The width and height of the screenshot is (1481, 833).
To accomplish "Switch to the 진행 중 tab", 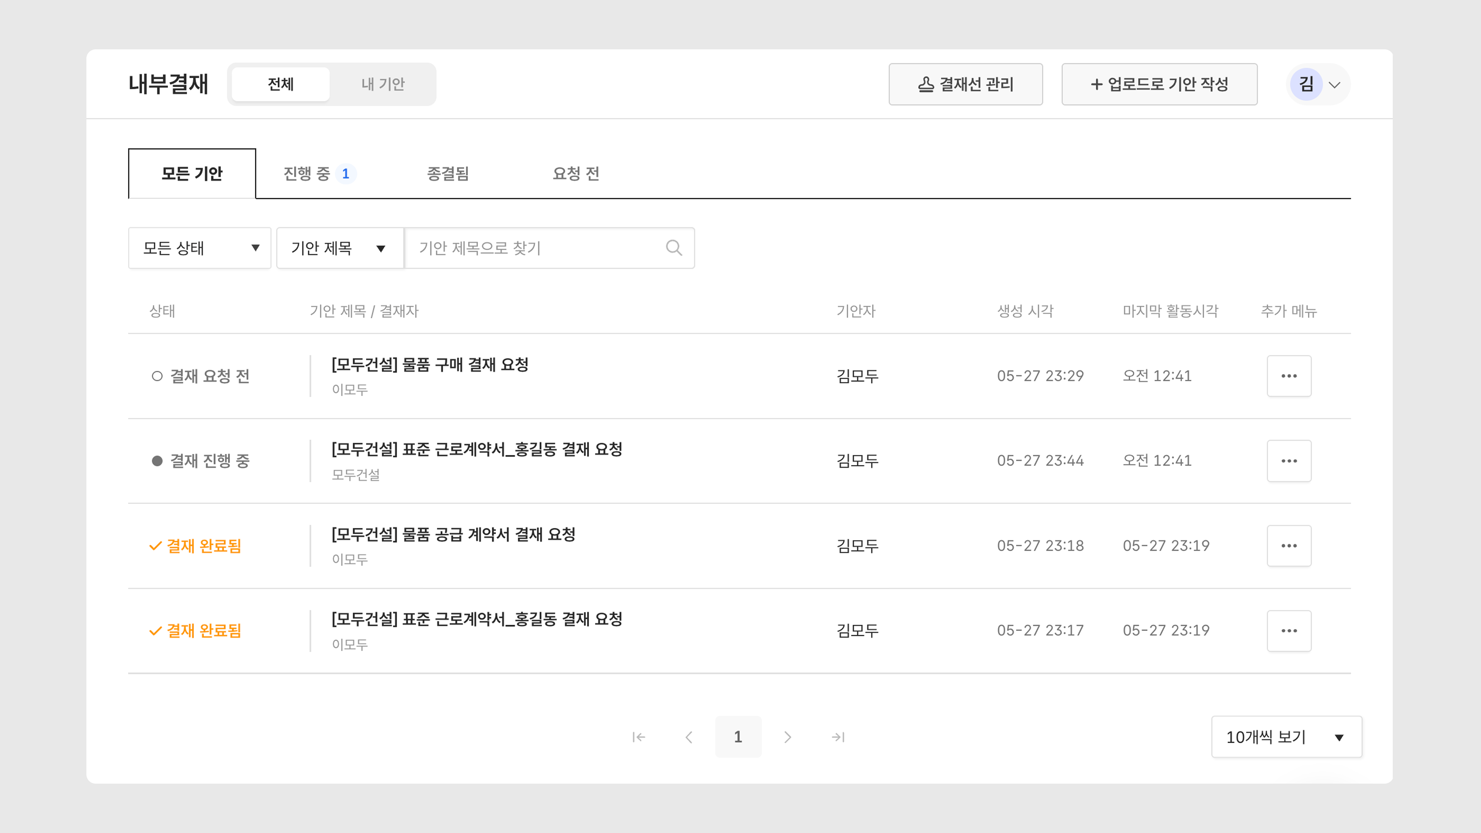I will [x=318, y=174].
